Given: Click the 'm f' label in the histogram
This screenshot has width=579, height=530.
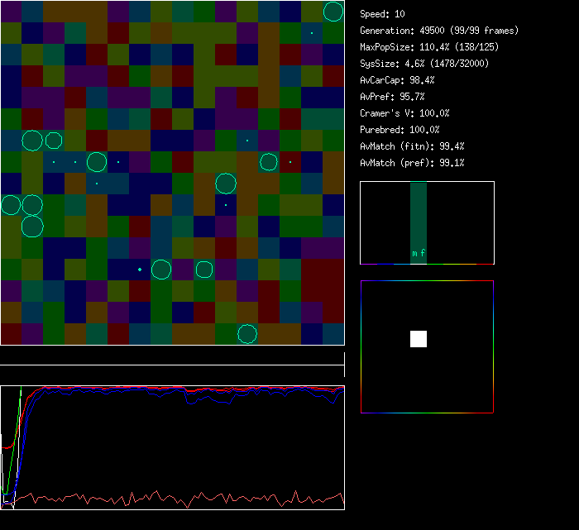Looking at the screenshot, I should [419, 253].
